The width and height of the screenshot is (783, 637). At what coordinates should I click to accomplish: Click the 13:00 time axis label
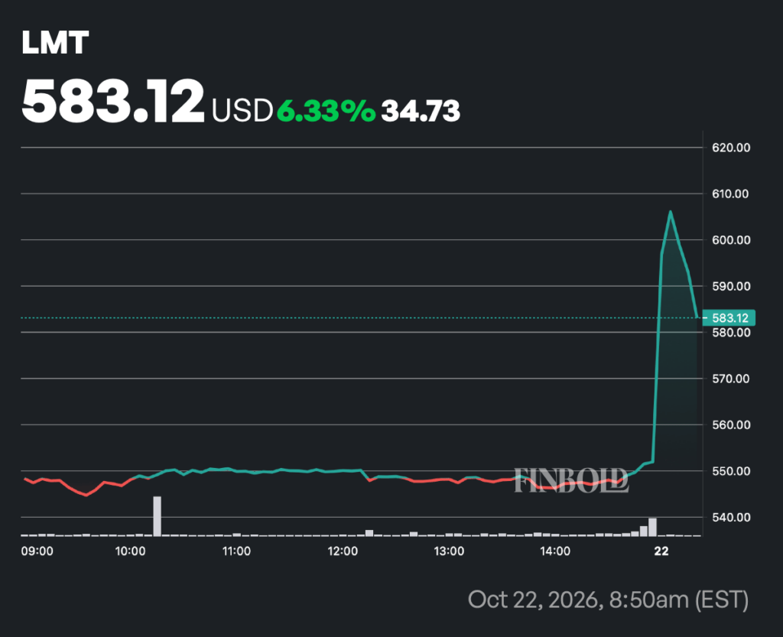[x=449, y=551]
